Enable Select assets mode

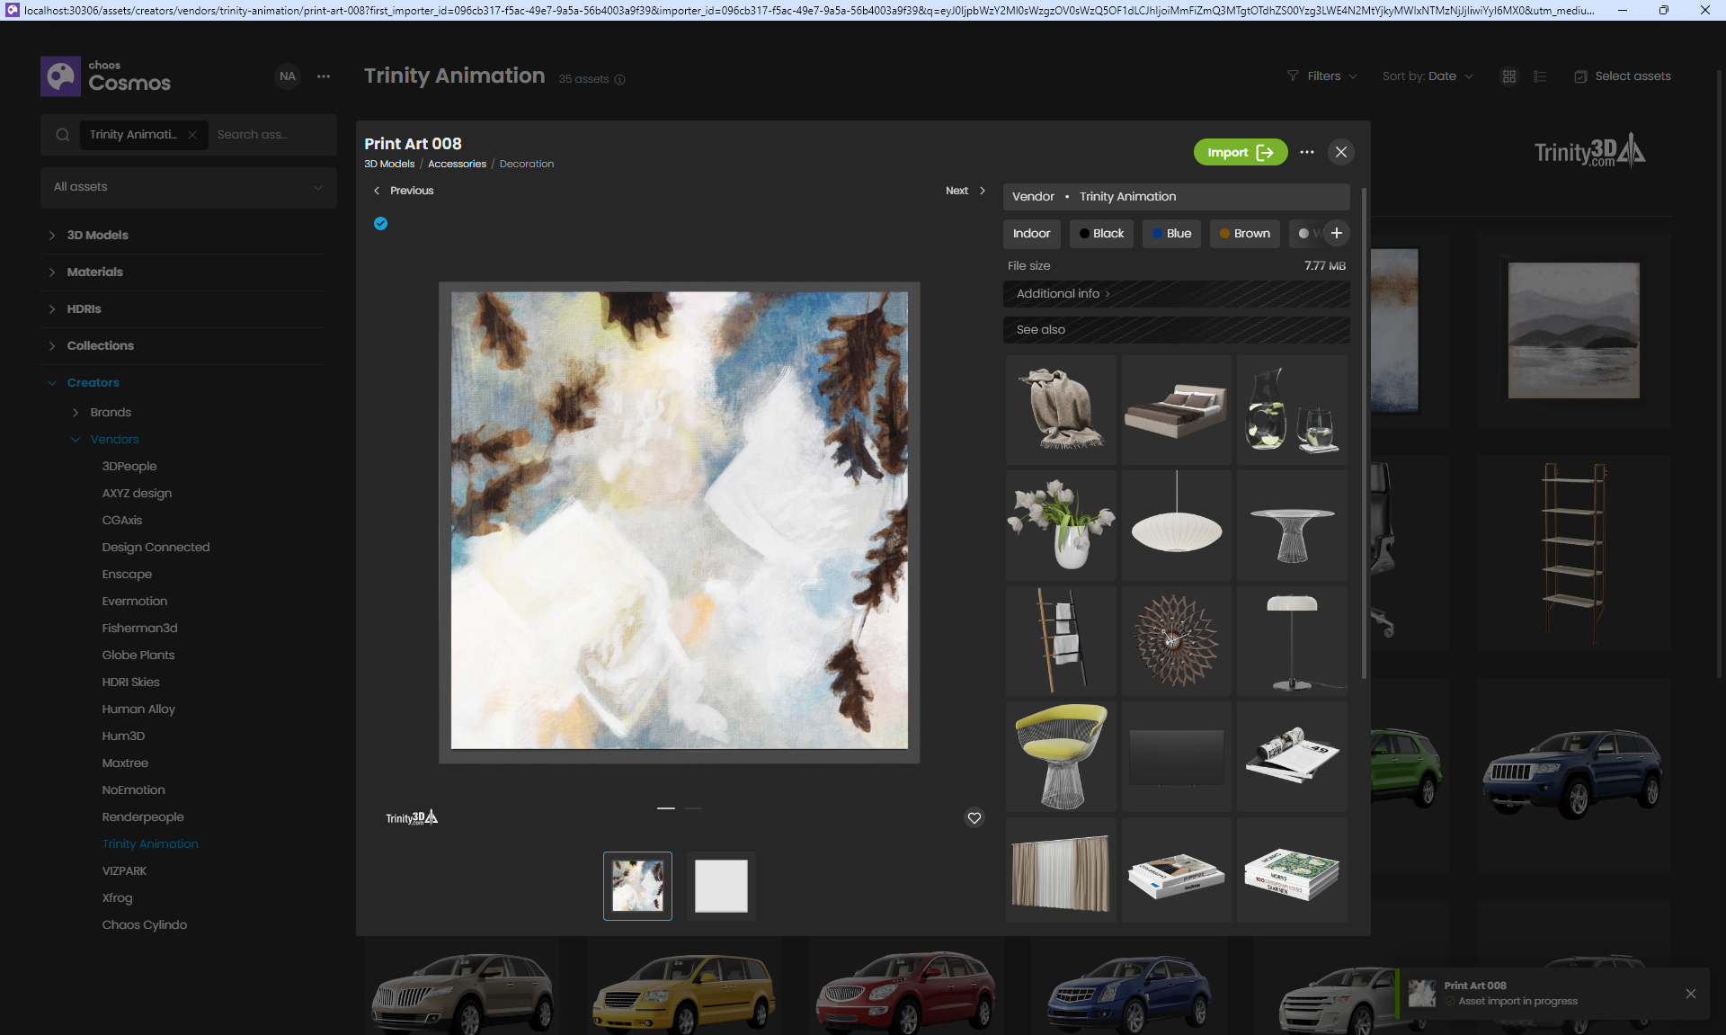click(x=1623, y=76)
